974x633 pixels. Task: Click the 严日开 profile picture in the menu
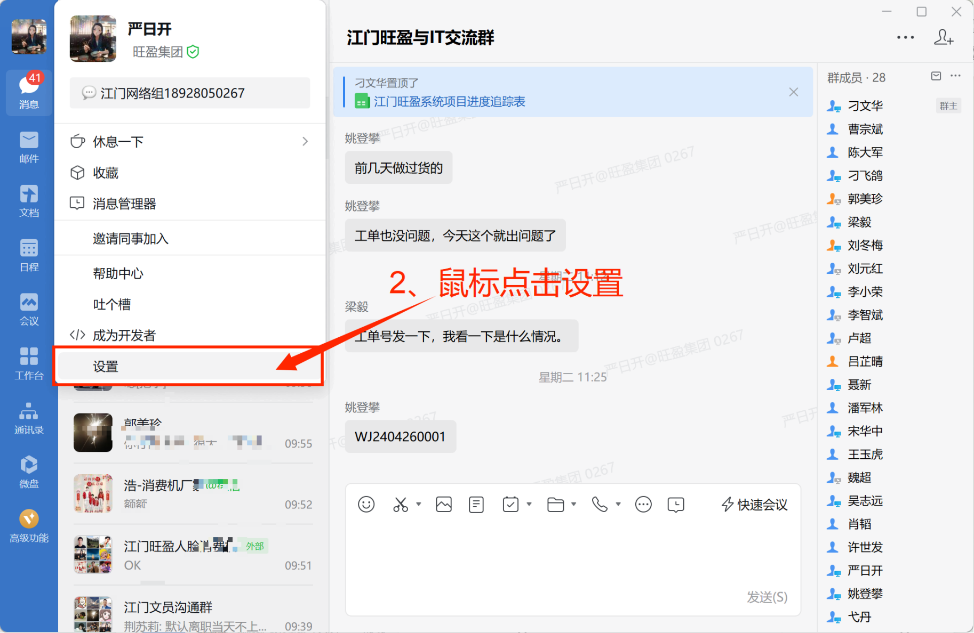coord(93,38)
